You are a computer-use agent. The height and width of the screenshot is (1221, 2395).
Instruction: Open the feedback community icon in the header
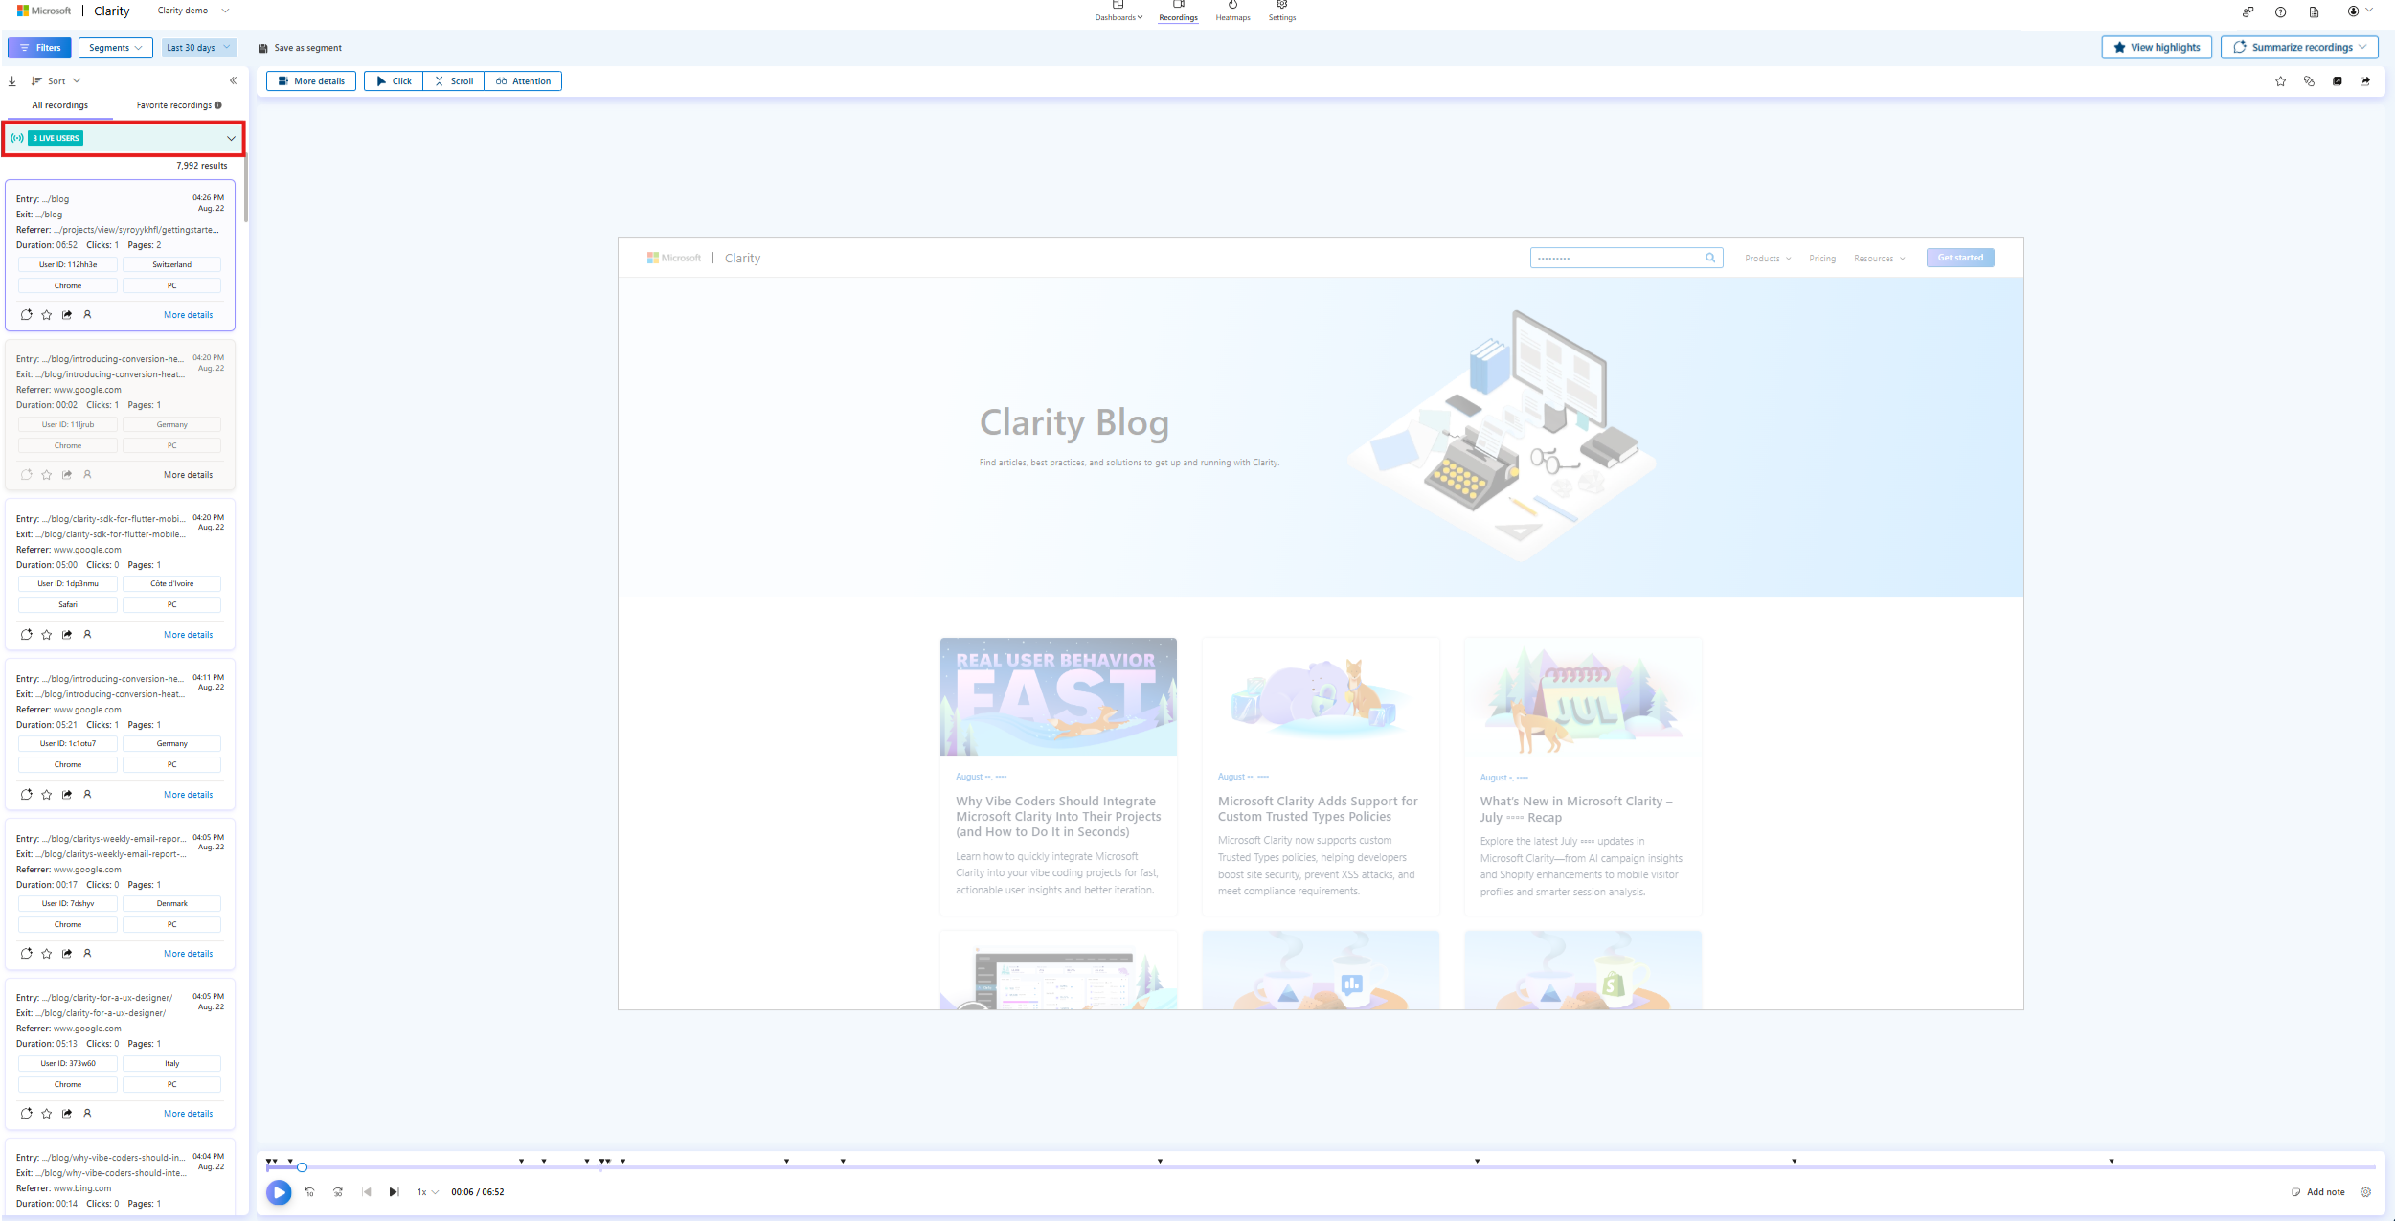tap(2248, 11)
